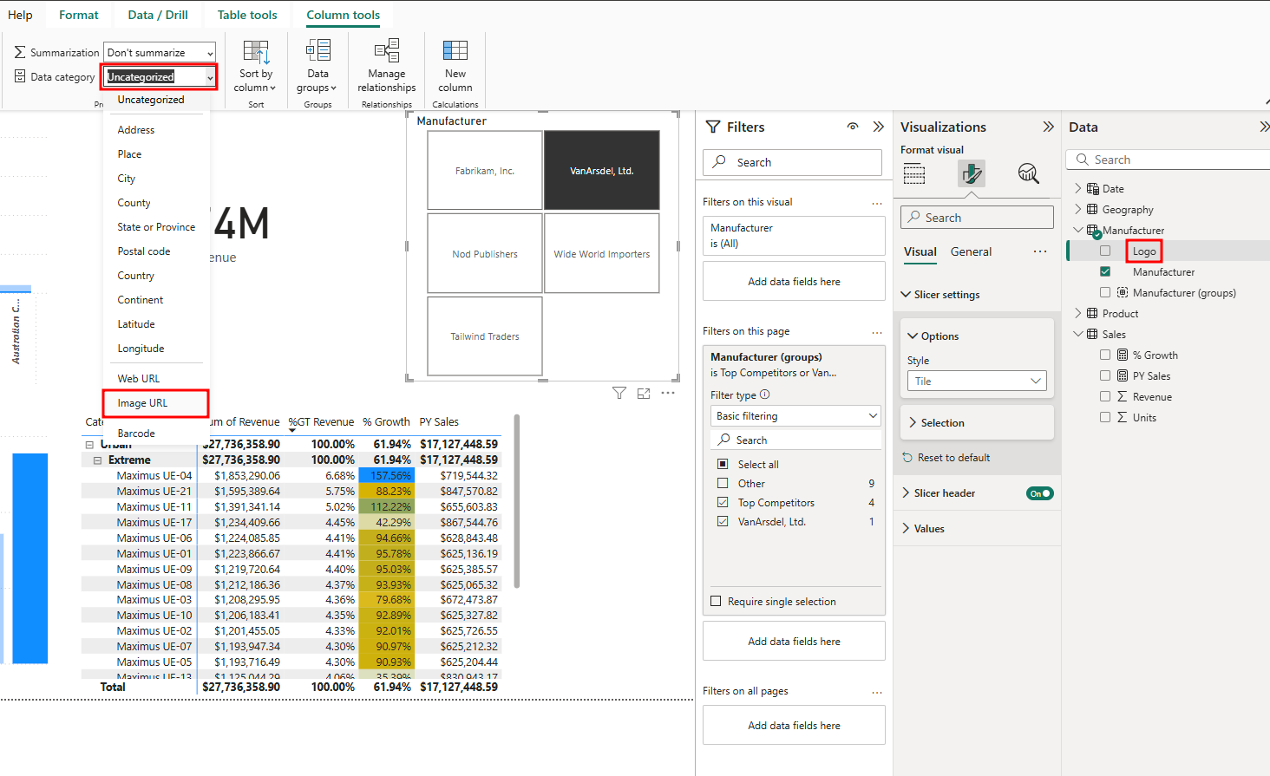Viewport: 1270px width, 776px height.
Task: Open the Help ribbon tab
Action: coord(20,15)
